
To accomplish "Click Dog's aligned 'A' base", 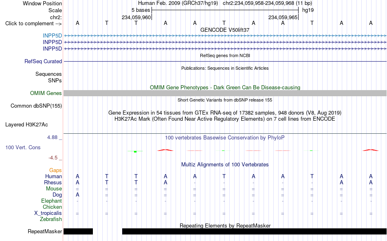I will point(77,195).
